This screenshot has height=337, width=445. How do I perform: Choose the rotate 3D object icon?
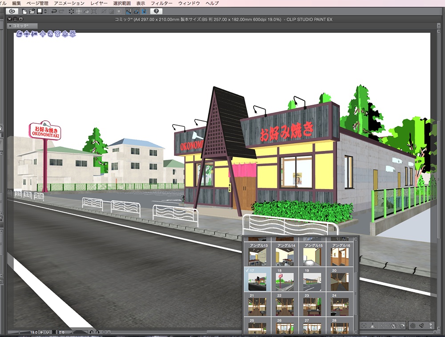(x=50, y=34)
